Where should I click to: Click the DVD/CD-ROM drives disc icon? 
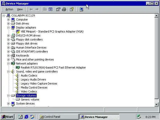pyautogui.click(x=13, y=35)
